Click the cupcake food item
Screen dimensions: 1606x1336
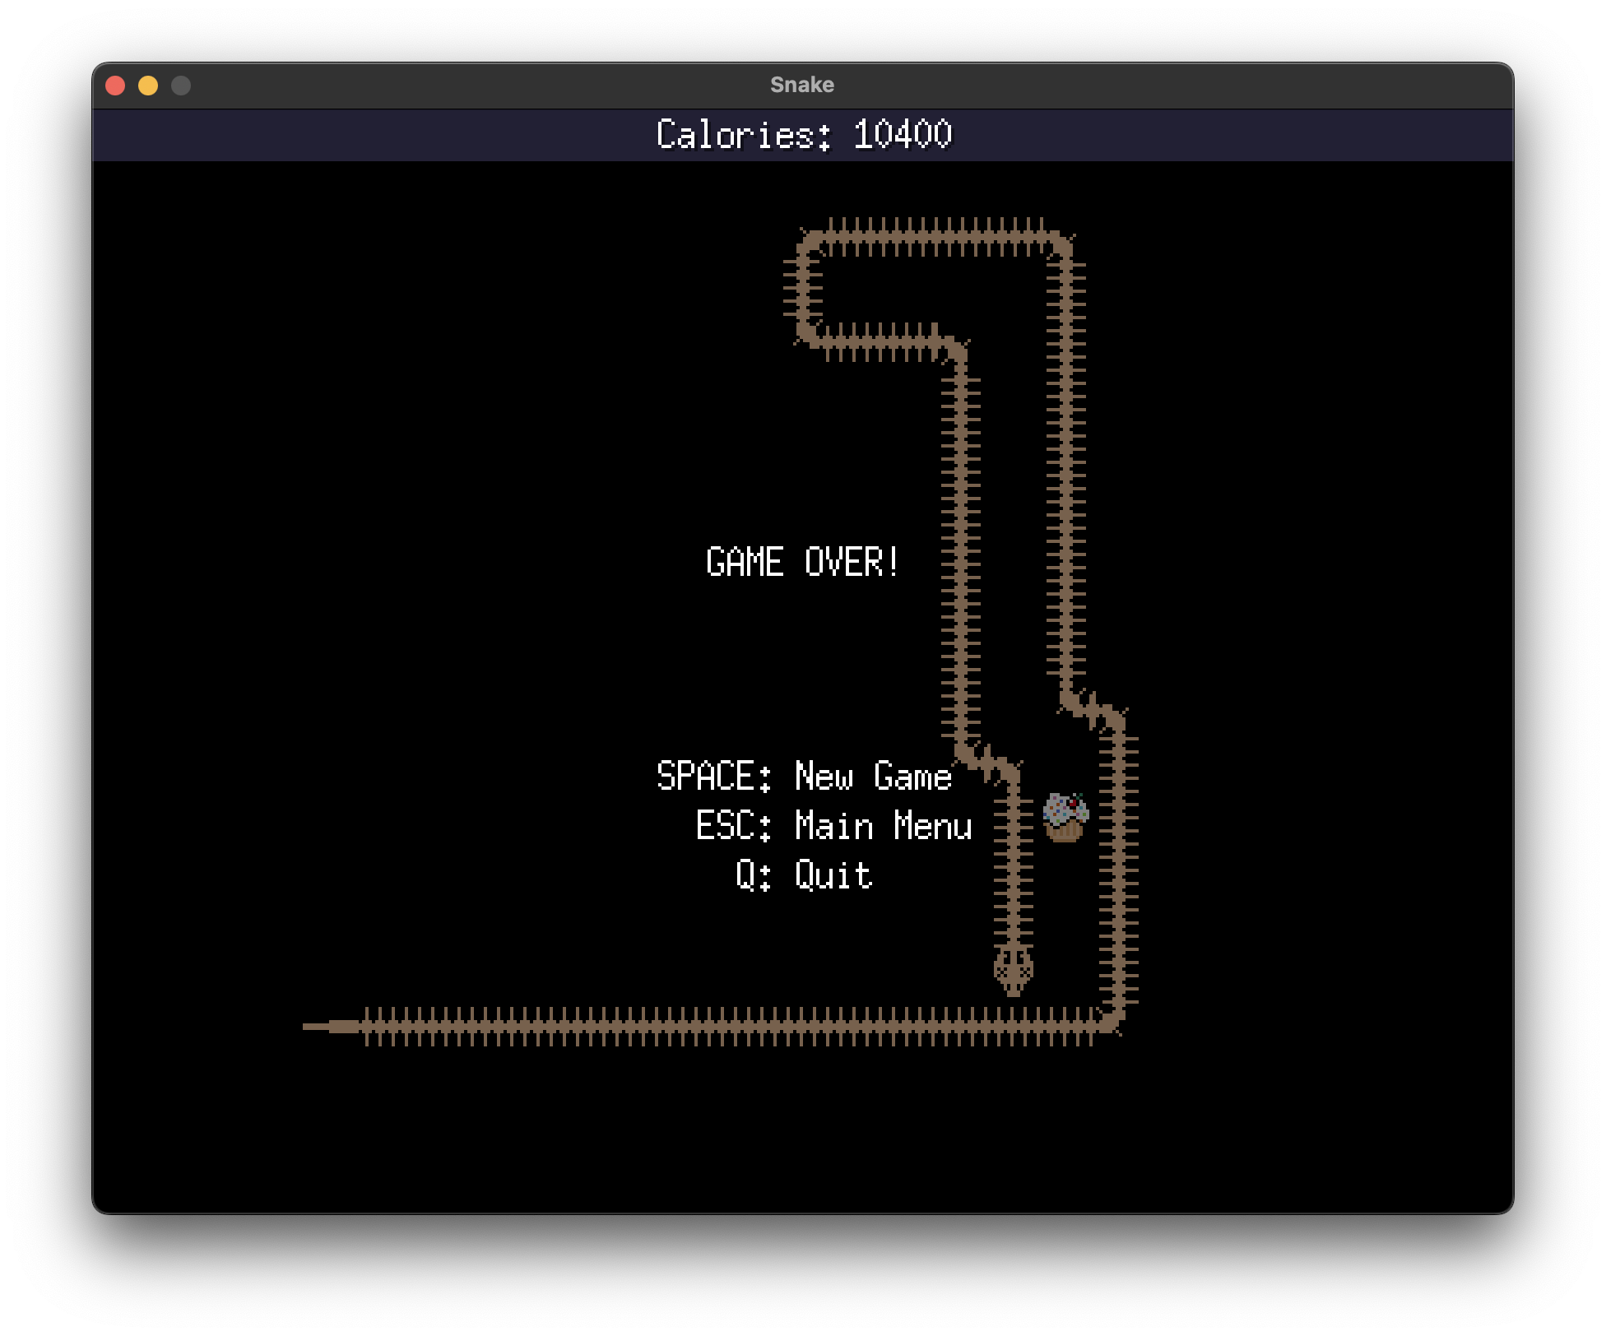(x=1065, y=817)
